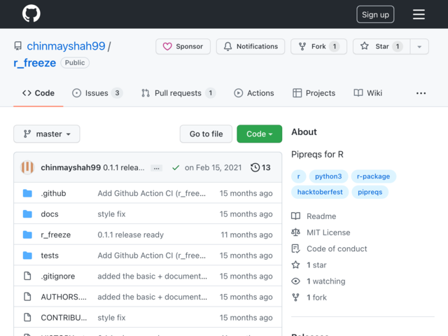
Task: Open the r_freeze repository link
Action: coord(34,62)
